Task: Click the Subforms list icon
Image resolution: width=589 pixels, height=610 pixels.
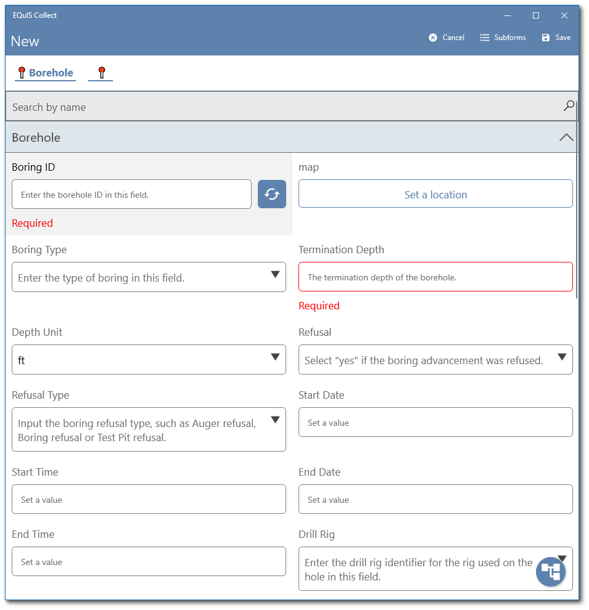Action: click(x=485, y=37)
